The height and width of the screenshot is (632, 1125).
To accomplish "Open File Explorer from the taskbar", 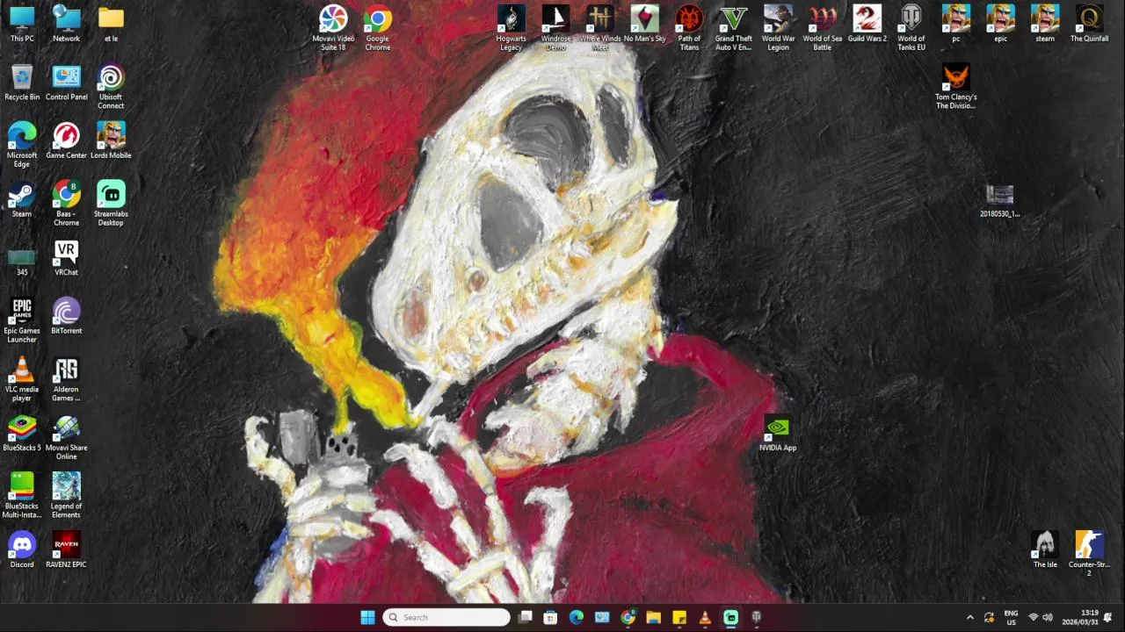I will tap(653, 617).
